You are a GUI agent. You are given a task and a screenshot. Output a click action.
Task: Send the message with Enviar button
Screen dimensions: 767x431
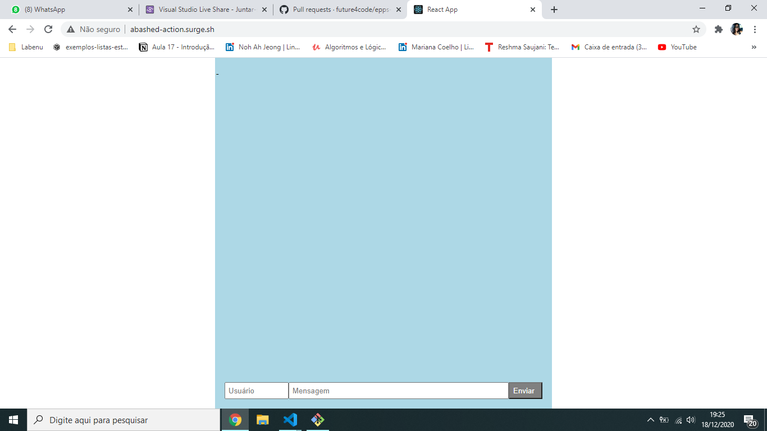coord(525,391)
